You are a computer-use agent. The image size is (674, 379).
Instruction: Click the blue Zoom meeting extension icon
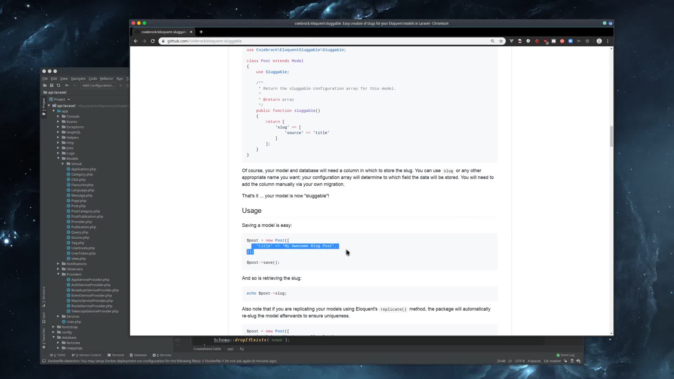pyautogui.click(x=570, y=41)
